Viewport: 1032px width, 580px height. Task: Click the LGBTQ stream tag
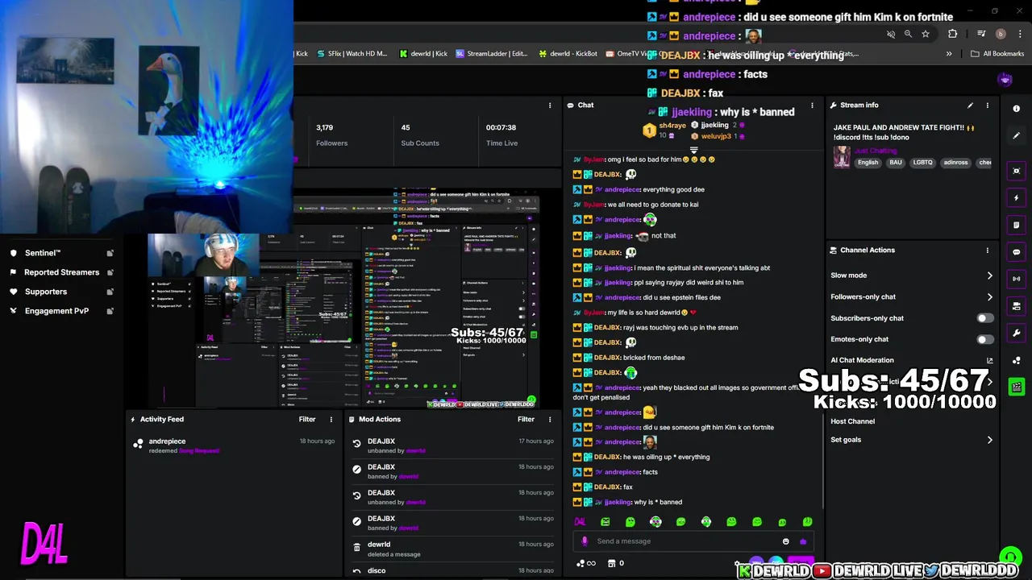click(922, 162)
